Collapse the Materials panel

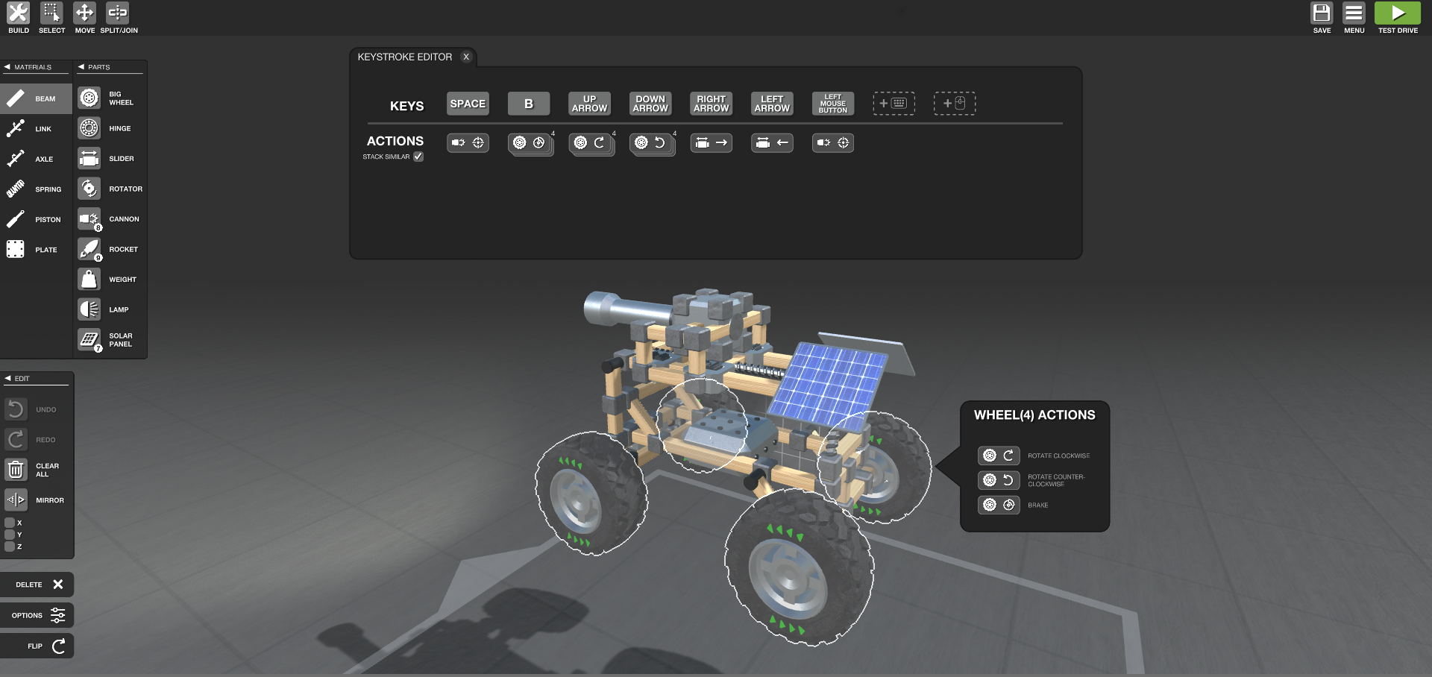[x=7, y=67]
